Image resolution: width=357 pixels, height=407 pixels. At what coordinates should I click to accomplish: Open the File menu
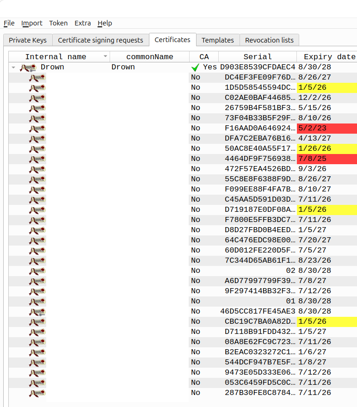tap(9, 23)
